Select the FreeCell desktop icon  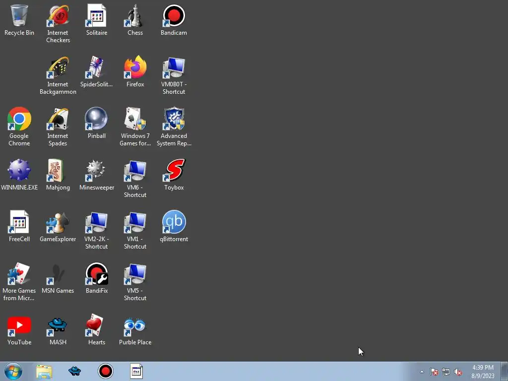(19, 226)
